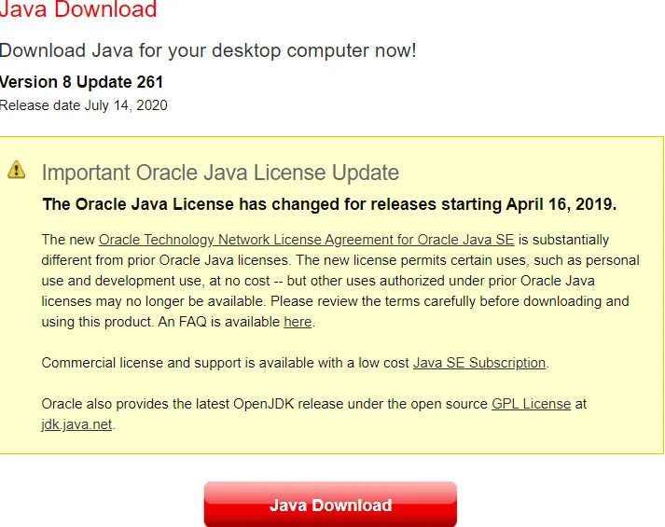The height and width of the screenshot is (527, 665).
Task: Click the 'April 16, 2019' date text
Action: click(x=561, y=204)
